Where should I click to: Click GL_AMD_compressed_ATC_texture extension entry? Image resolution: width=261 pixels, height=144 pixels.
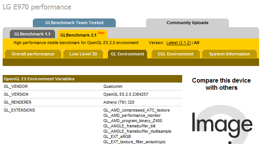tap(137, 110)
